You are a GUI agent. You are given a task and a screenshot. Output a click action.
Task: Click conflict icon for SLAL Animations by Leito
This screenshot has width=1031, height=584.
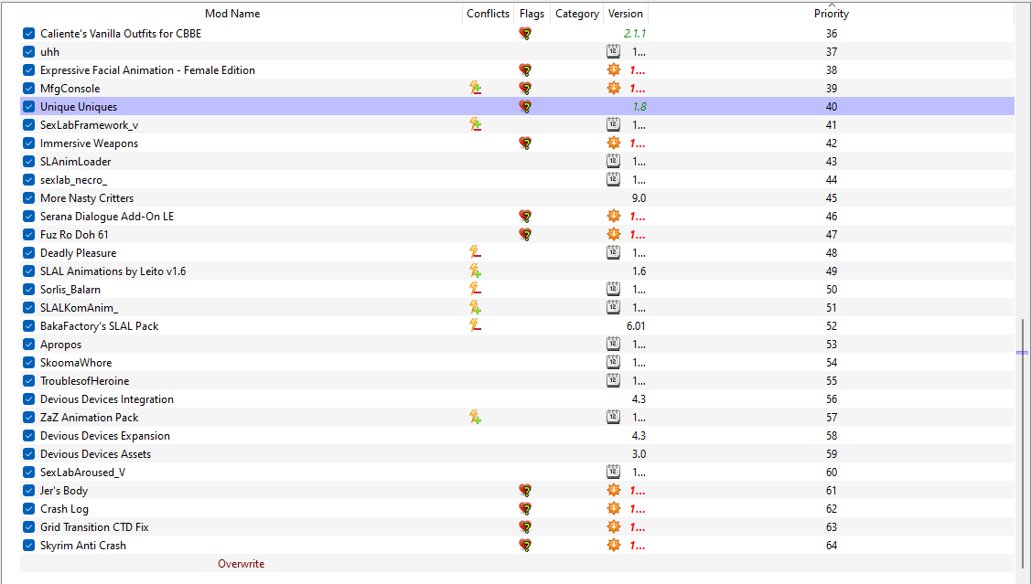click(475, 271)
